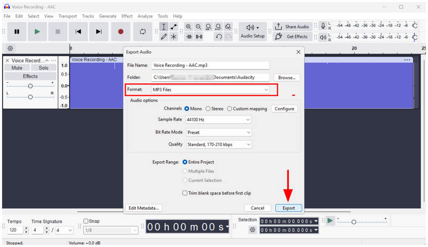This screenshot has width=428, height=247.
Task: Open the Generate menu
Action: (108, 16)
